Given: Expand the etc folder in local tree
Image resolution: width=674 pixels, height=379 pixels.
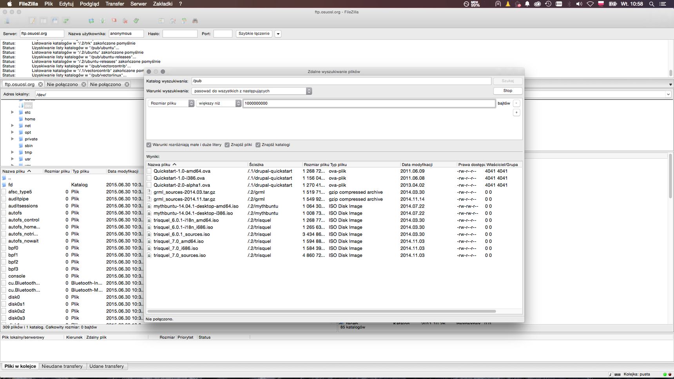Looking at the screenshot, I should coord(13,112).
